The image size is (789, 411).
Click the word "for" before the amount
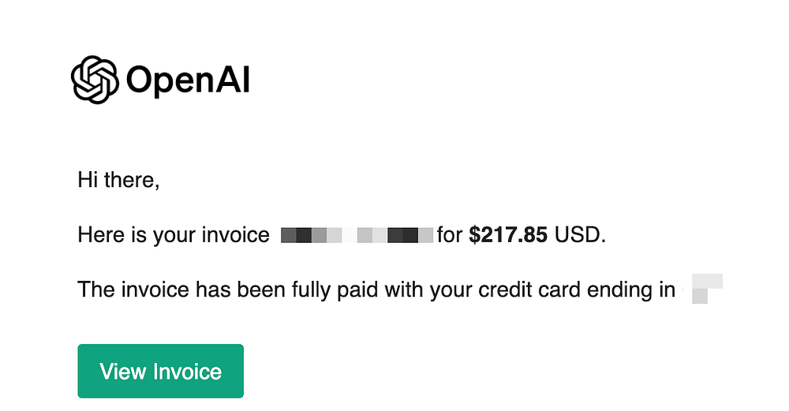point(450,235)
